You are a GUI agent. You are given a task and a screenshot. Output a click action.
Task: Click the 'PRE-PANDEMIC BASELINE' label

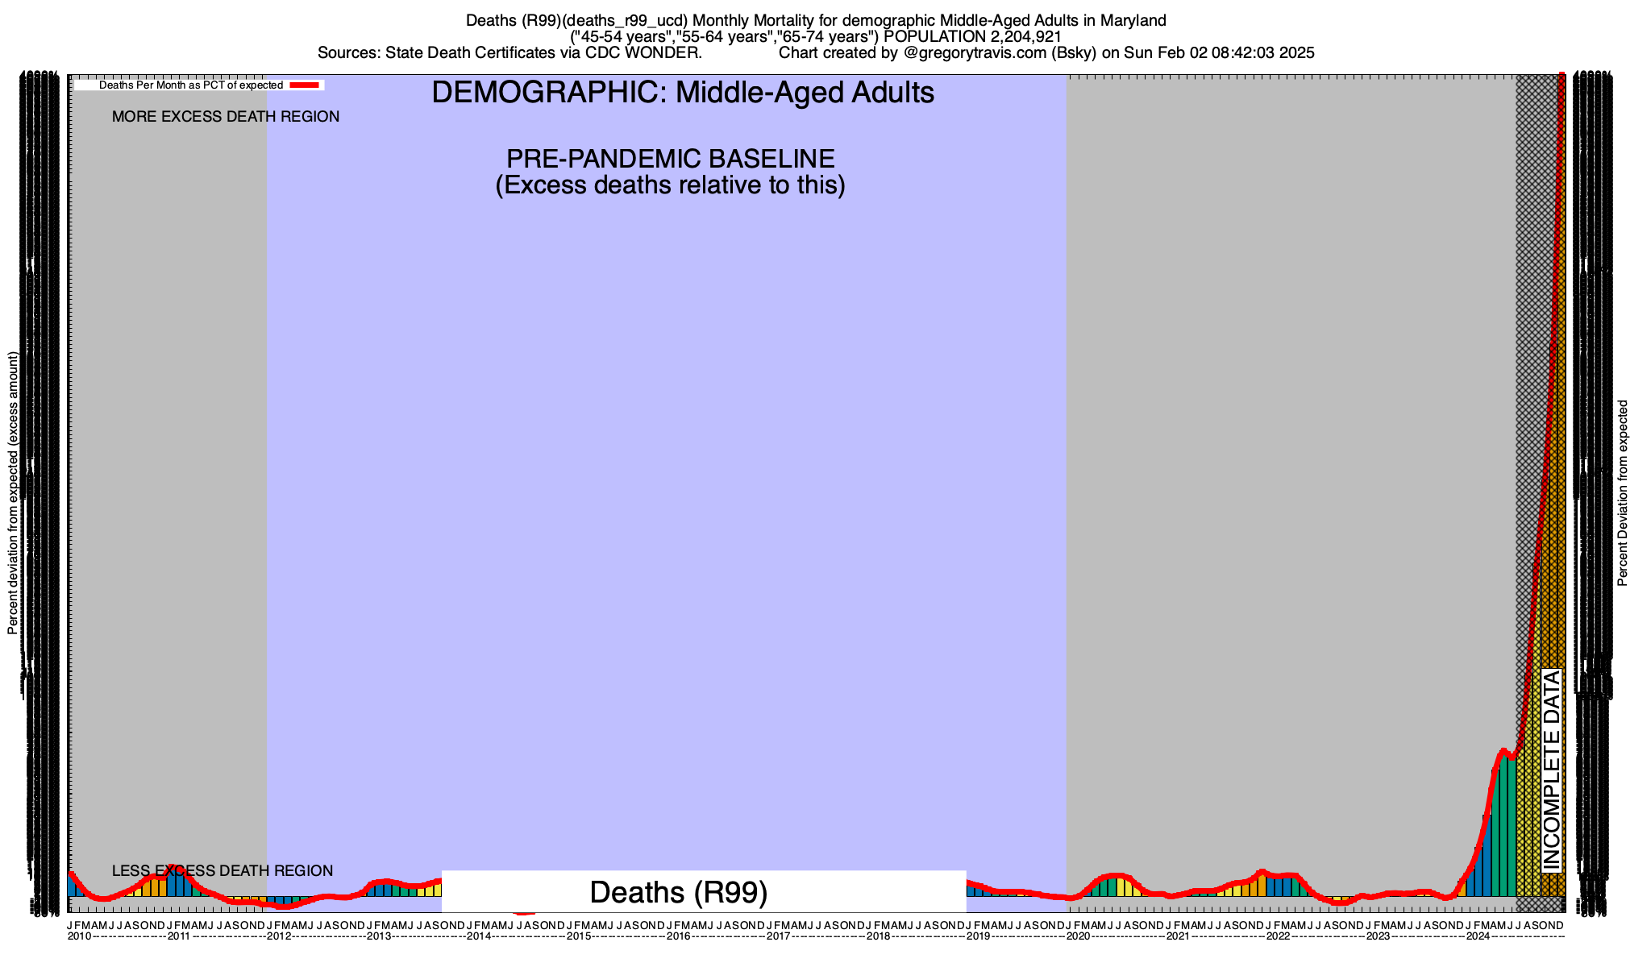[670, 158]
